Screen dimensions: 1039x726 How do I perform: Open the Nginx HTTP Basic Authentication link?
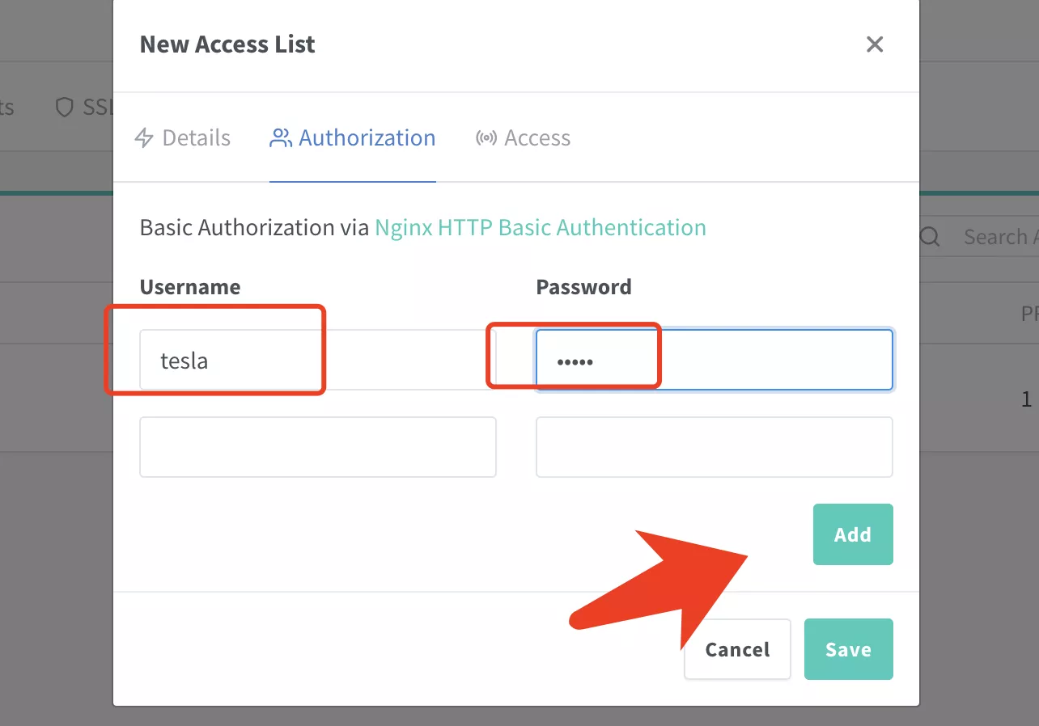[x=541, y=227]
